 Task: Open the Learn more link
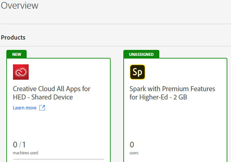click(x=25, y=108)
